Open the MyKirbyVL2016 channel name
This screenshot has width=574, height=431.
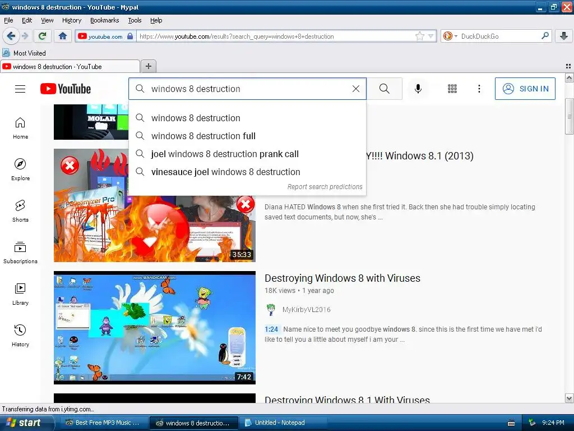coord(307,310)
